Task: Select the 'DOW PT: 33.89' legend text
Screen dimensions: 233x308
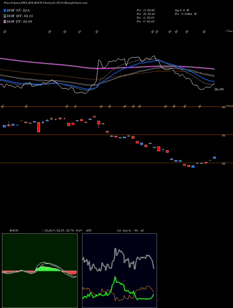Action: tap(19, 21)
